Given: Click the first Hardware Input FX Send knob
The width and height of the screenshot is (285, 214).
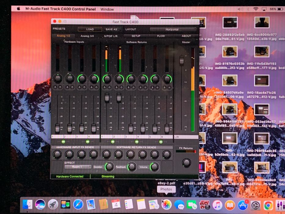Looking at the screenshot, I should [x=57, y=154].
